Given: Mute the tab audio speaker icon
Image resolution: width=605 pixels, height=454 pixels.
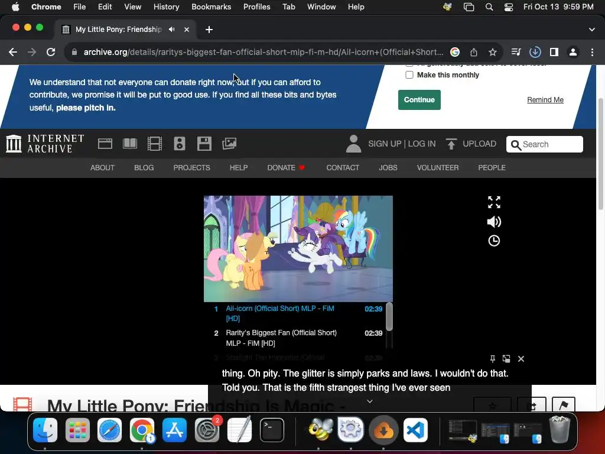Looking at the screenshot, I should [172, 30].
